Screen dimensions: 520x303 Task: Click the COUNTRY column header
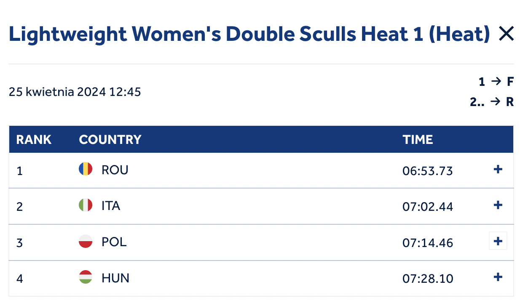110,139
